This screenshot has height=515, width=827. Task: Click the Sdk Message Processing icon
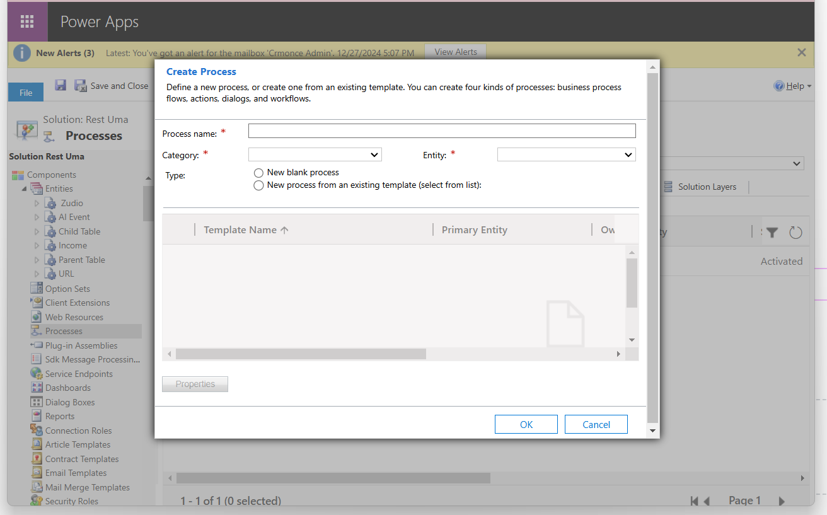pyautogui.click(x=37, y=359)
